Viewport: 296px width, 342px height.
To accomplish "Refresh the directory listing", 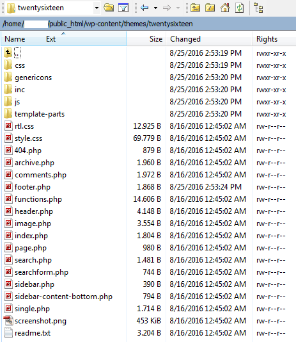I will click(239, 8).
